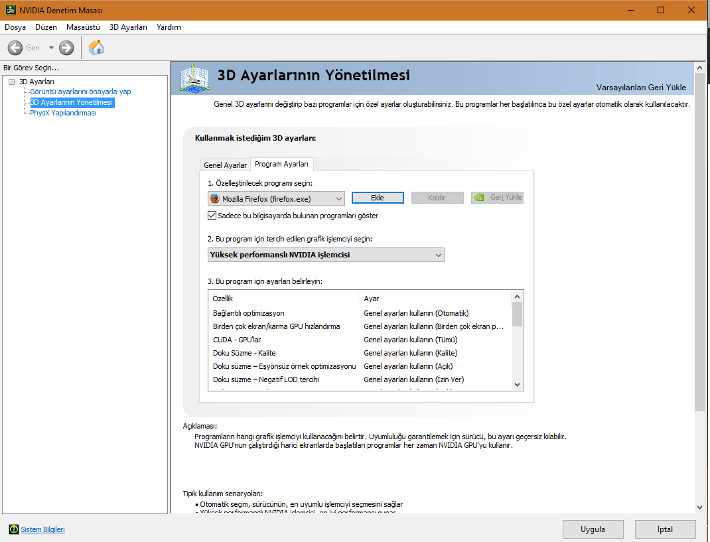Open the Masaüstü menu

(x=83, y=27)
